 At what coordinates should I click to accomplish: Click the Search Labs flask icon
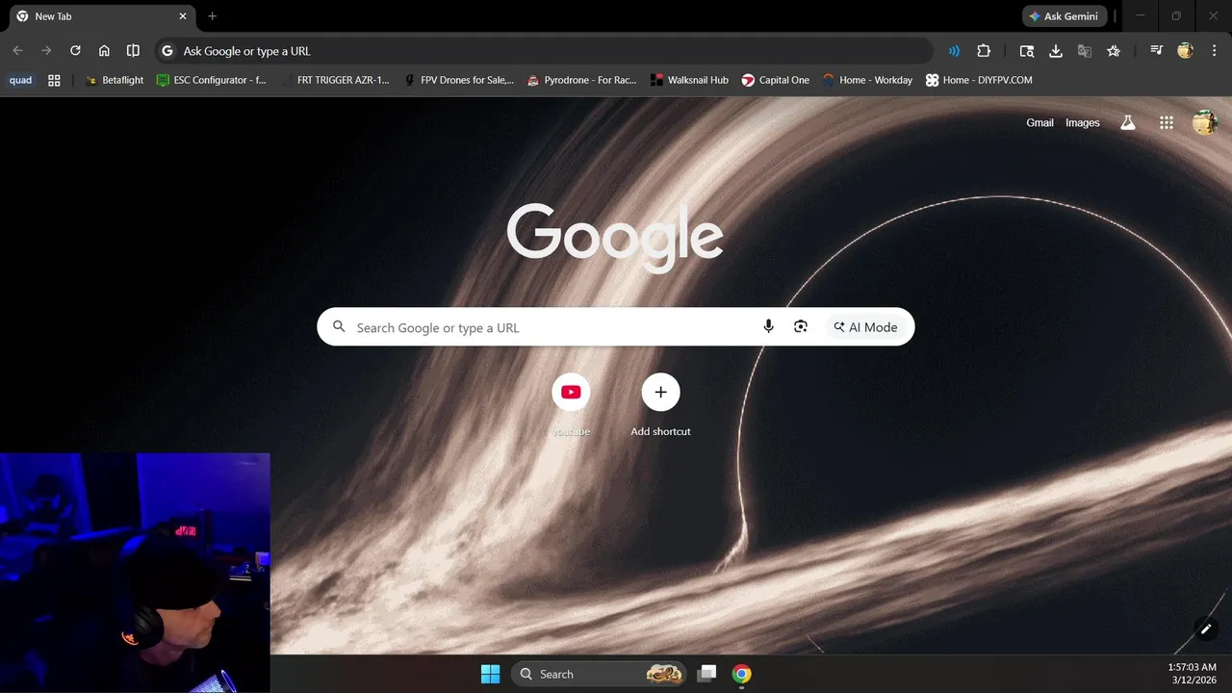coord(1127,123)
